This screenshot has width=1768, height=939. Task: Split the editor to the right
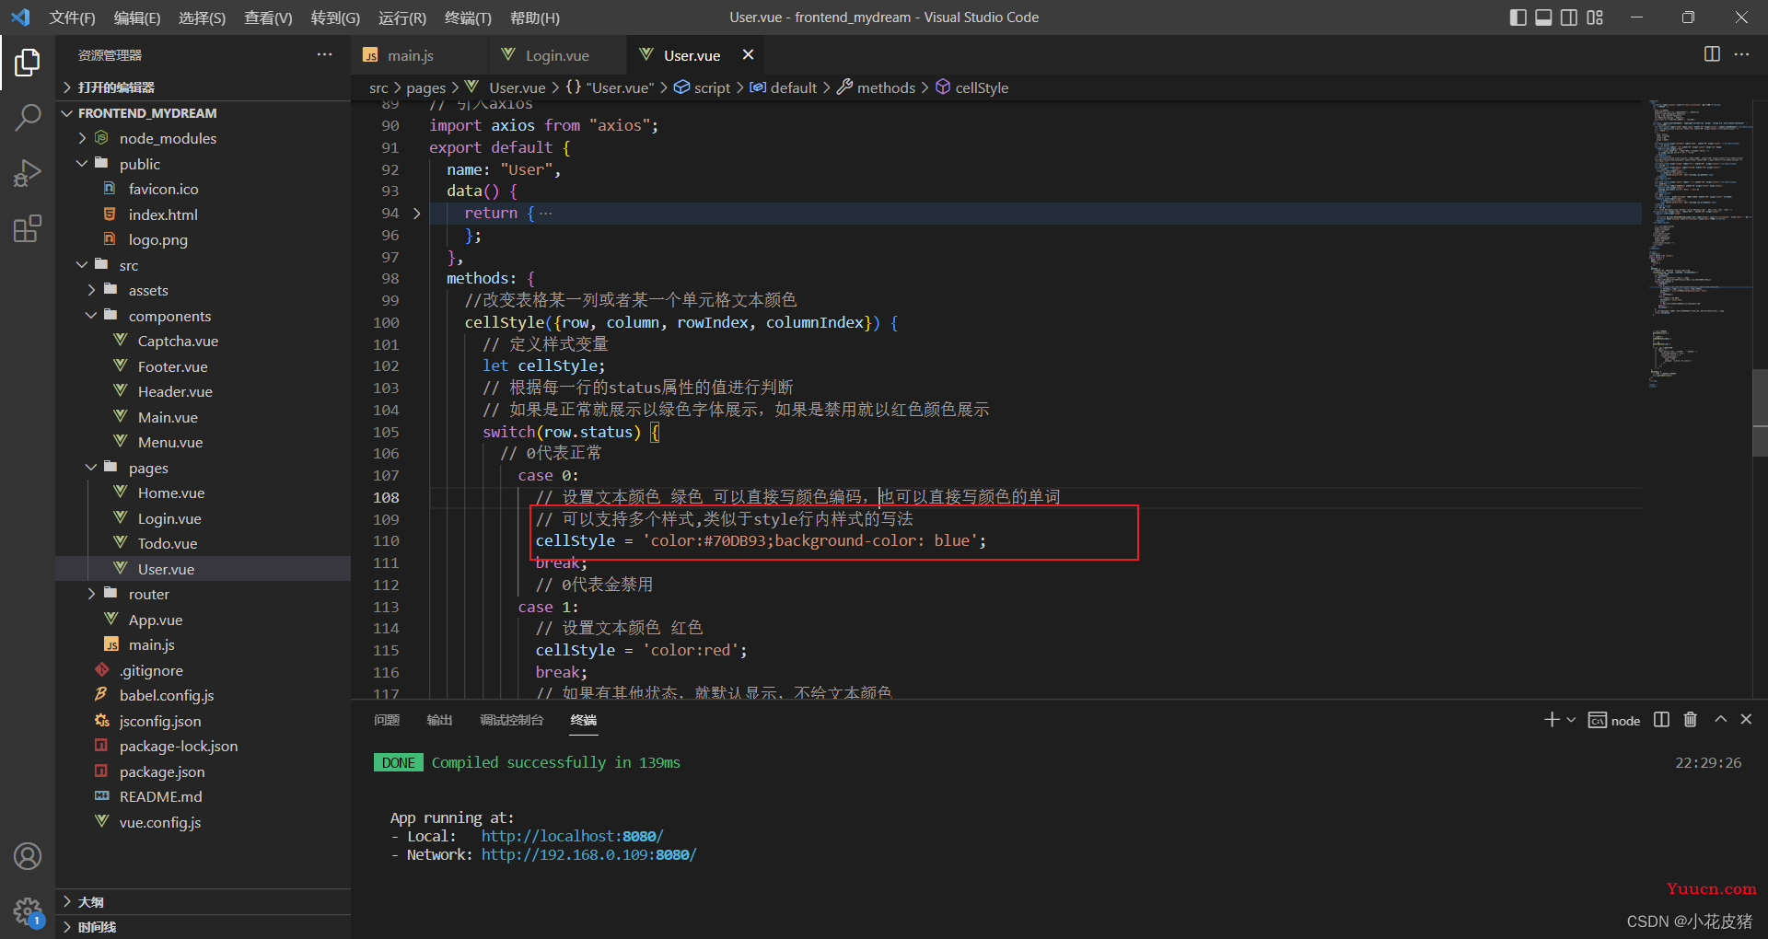pyautogui.click(x=1712, y=54)
